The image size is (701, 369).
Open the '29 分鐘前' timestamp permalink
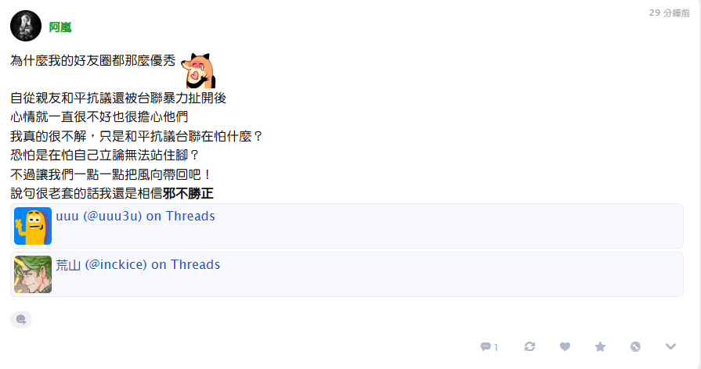tap(669, 13)
